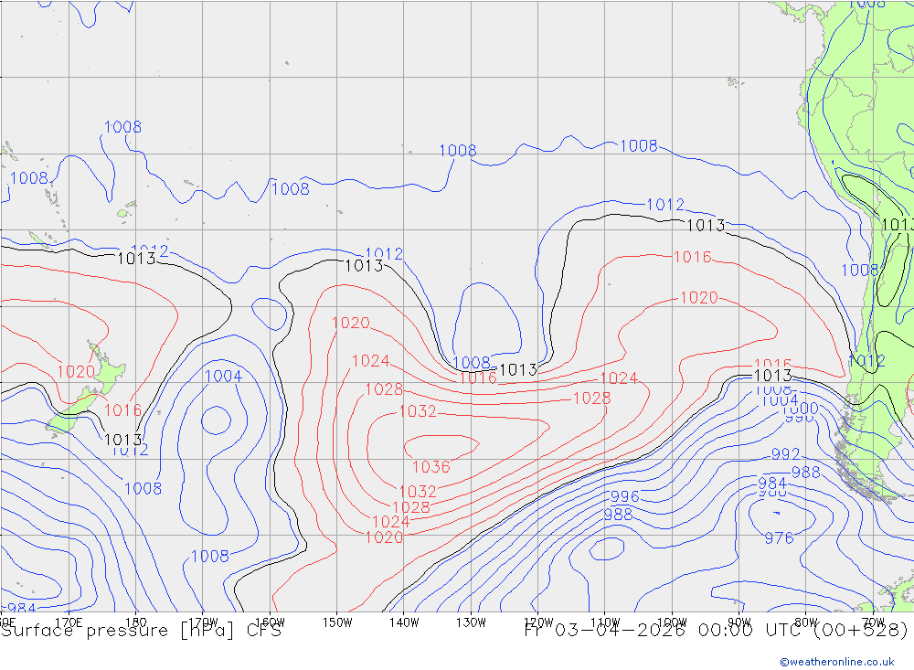
Task: Click the 160W longitude label
Action: coord(270,622)
